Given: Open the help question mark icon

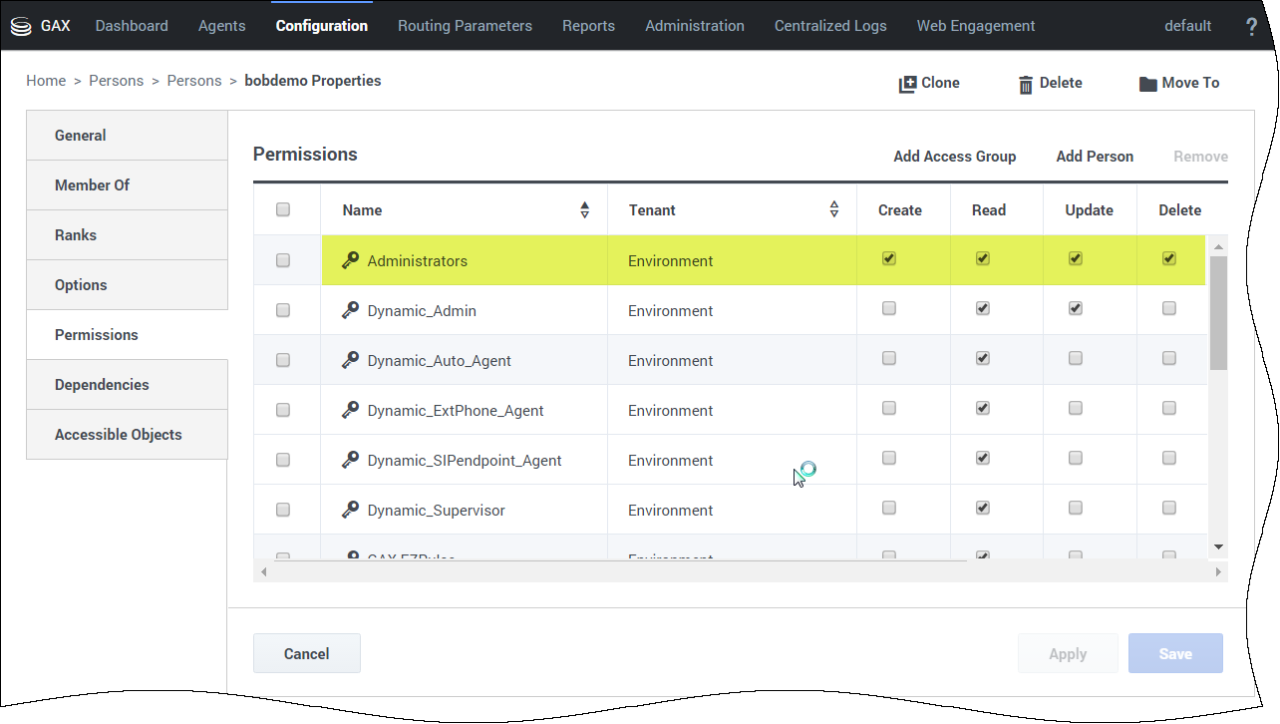Looking at the screenshot, I should click(x=1252, y=26).
